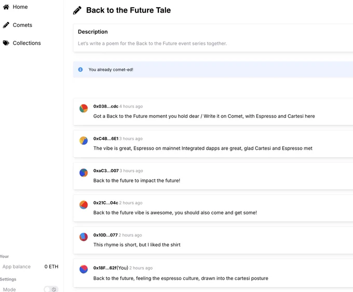The image size is (353, 292).
Task: Toggle the Mode dark/light switch
Action: (x=51, y=289)
